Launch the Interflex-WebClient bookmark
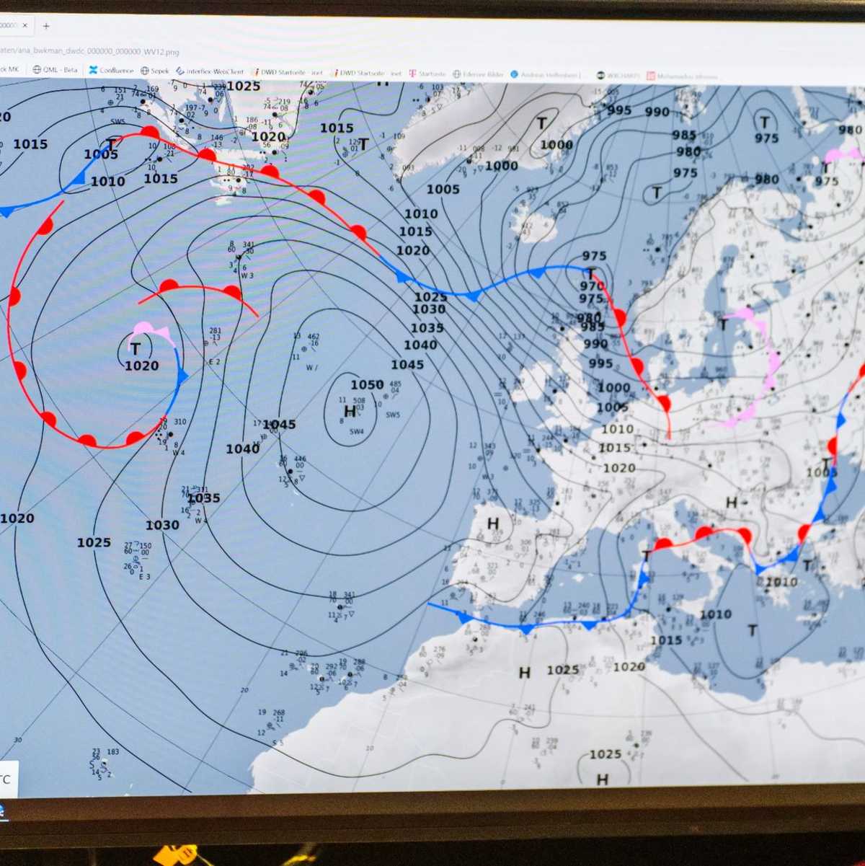 210,71
